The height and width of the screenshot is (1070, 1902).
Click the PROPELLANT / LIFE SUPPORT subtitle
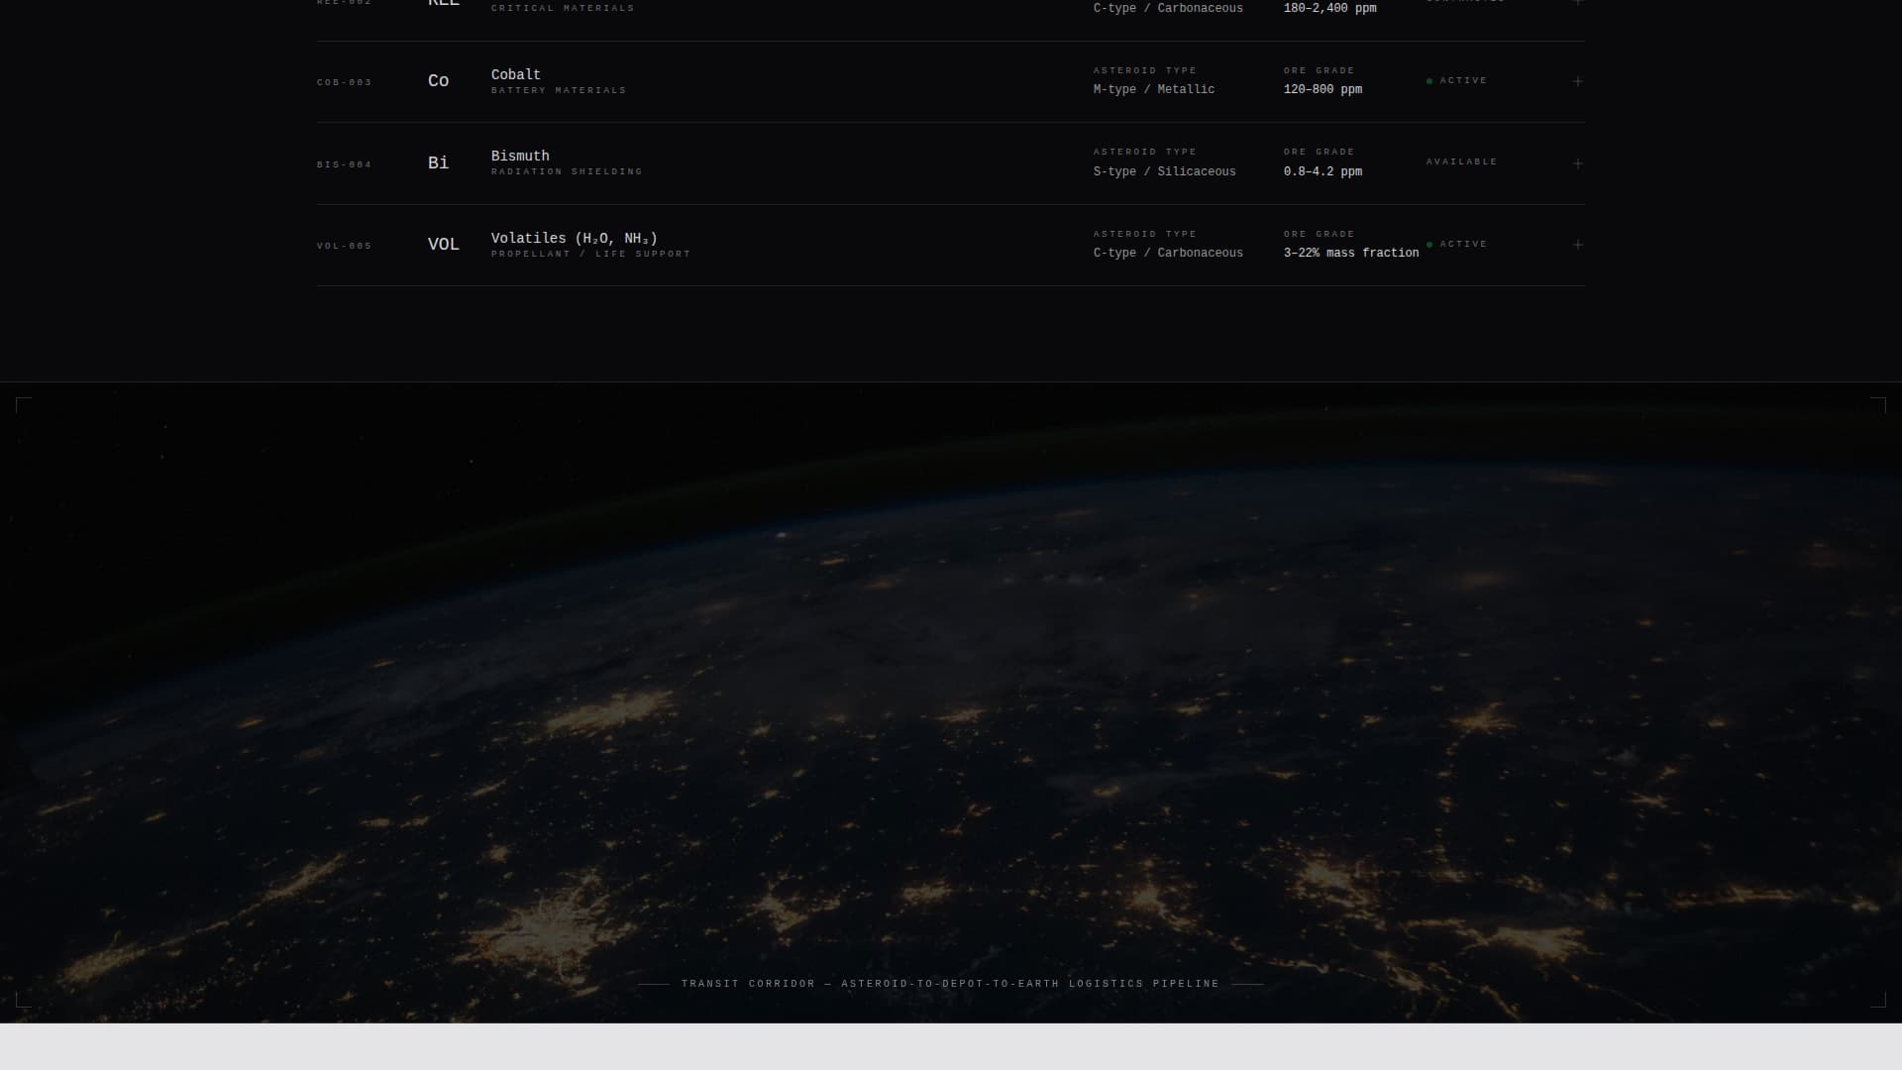(591, 254)
